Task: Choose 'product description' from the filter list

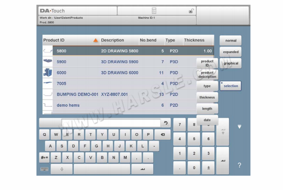Action: (207, 75)
